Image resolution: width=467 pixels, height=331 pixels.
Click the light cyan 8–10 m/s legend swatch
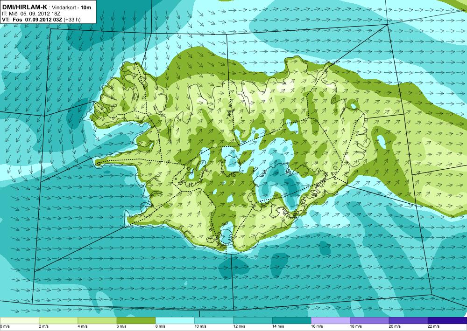pos(175,320)
